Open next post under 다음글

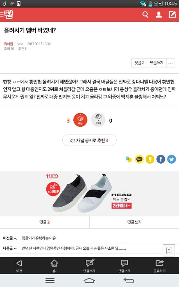tap(74, 249)
